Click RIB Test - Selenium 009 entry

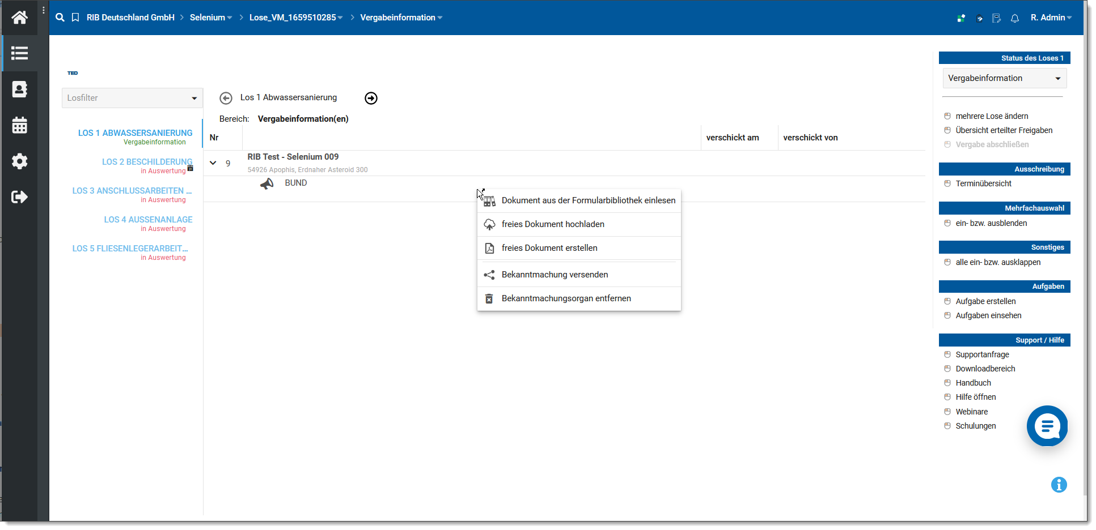pyautogui.click(x=293, y=157)
